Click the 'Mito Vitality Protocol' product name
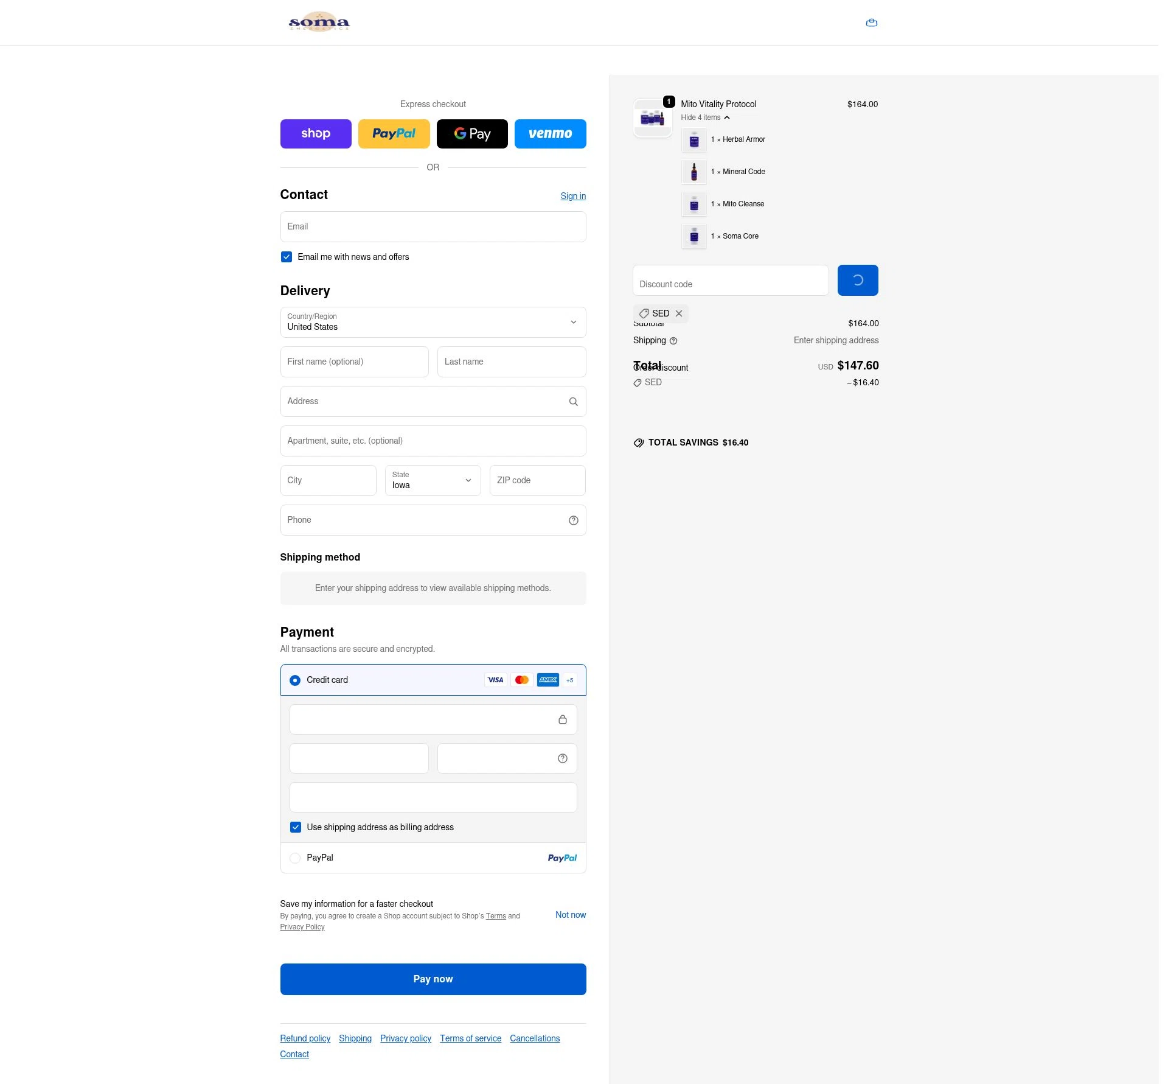Viewport: 1168px width, 1084px height. click(x=718, y=105)
